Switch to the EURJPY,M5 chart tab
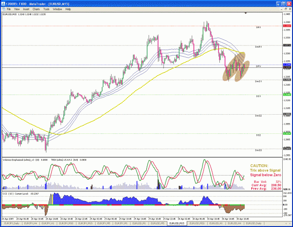The width and height of the screenshot is (293, 227). [x=104, y=223]
